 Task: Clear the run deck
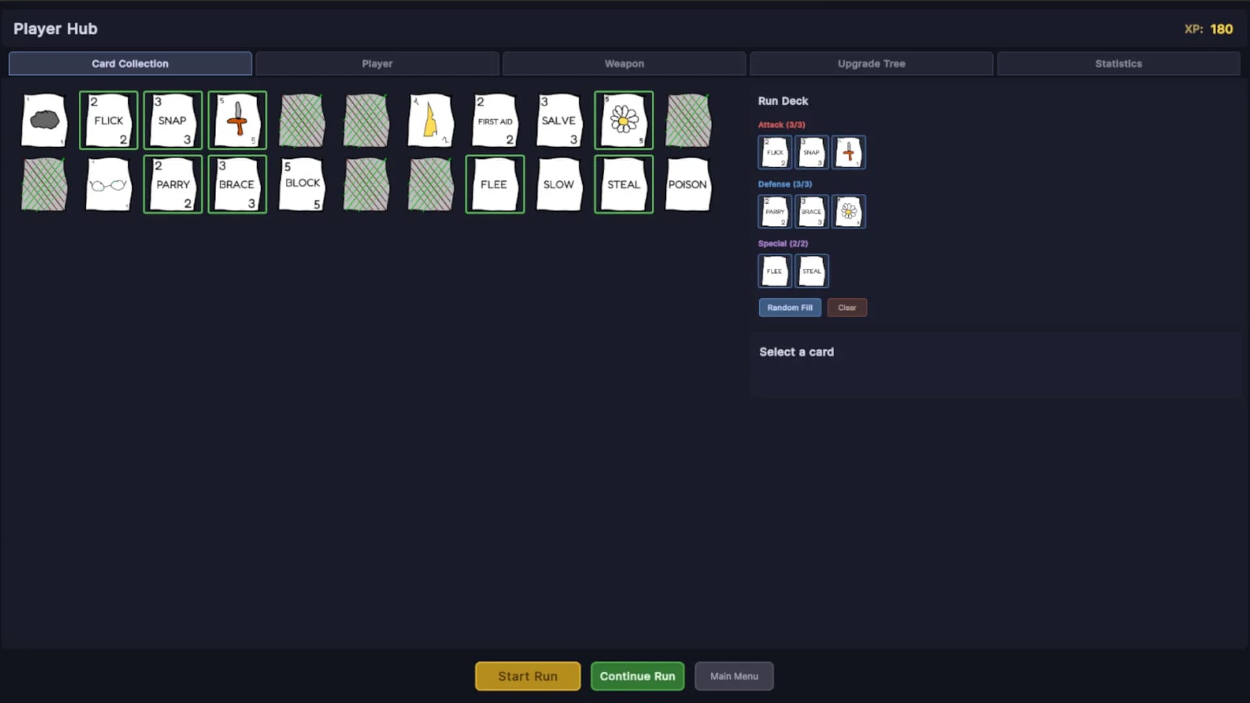(847, 308)
